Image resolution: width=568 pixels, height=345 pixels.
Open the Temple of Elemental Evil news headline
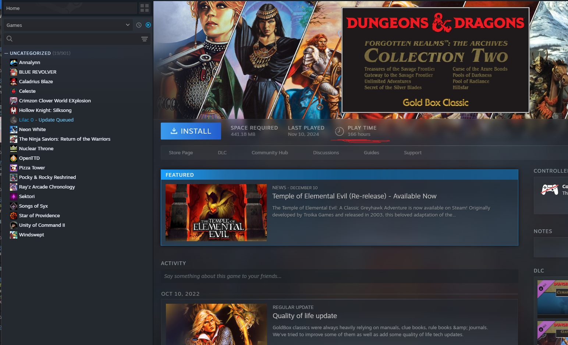354,196
